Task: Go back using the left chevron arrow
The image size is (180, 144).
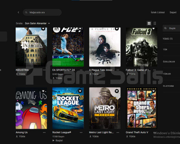Action: click(x=19, y=12)
